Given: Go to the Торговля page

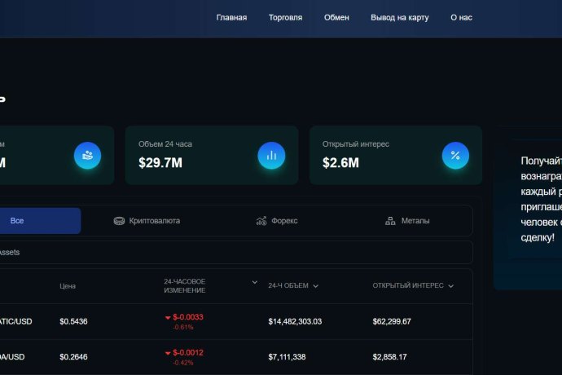Looking at the screenshot, I should [x=285, y=18].
